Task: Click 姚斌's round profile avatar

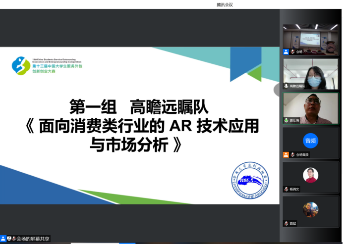Action: point(310,209)
